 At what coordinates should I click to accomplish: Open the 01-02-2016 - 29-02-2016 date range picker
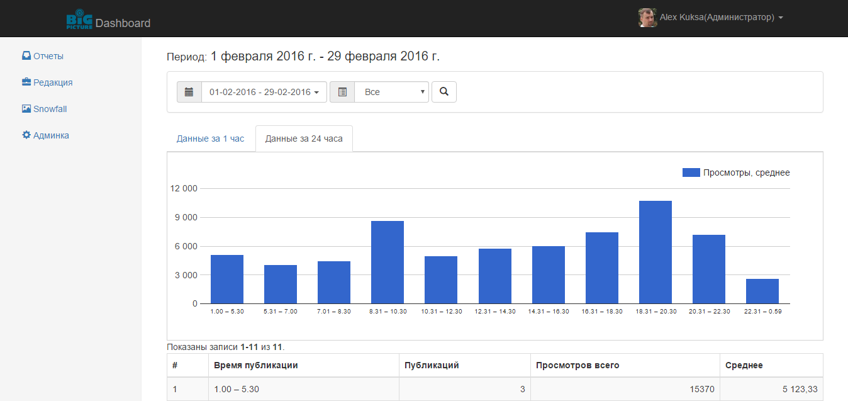tap(264, 92)
